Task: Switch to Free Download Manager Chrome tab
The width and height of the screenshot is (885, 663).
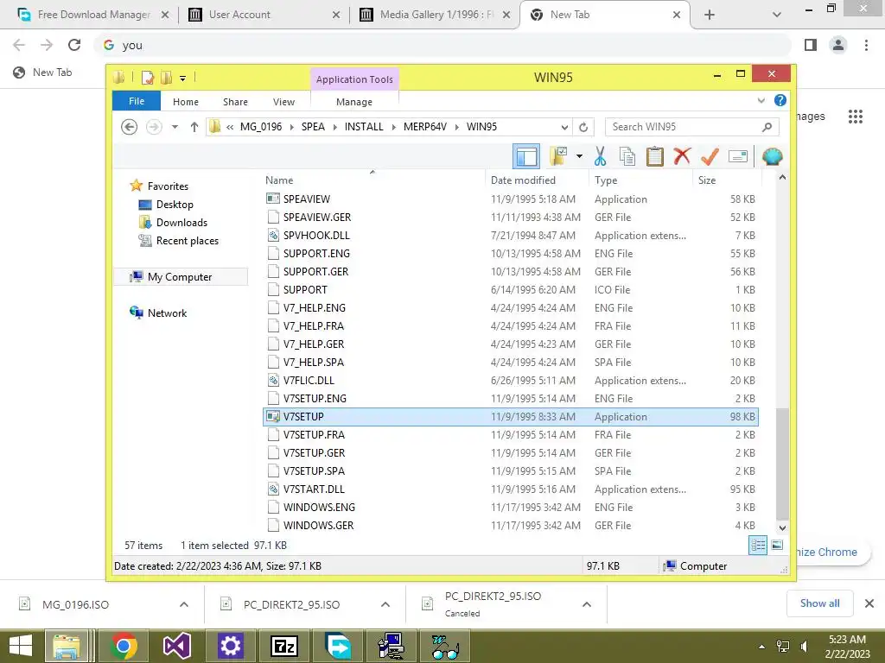Action: (x=93, y=15)
